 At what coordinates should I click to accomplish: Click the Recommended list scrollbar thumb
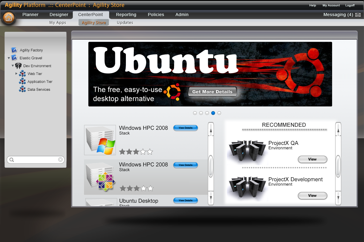click(x=338, y=166)
